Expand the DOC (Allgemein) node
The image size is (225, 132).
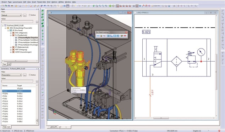[11, 33]
